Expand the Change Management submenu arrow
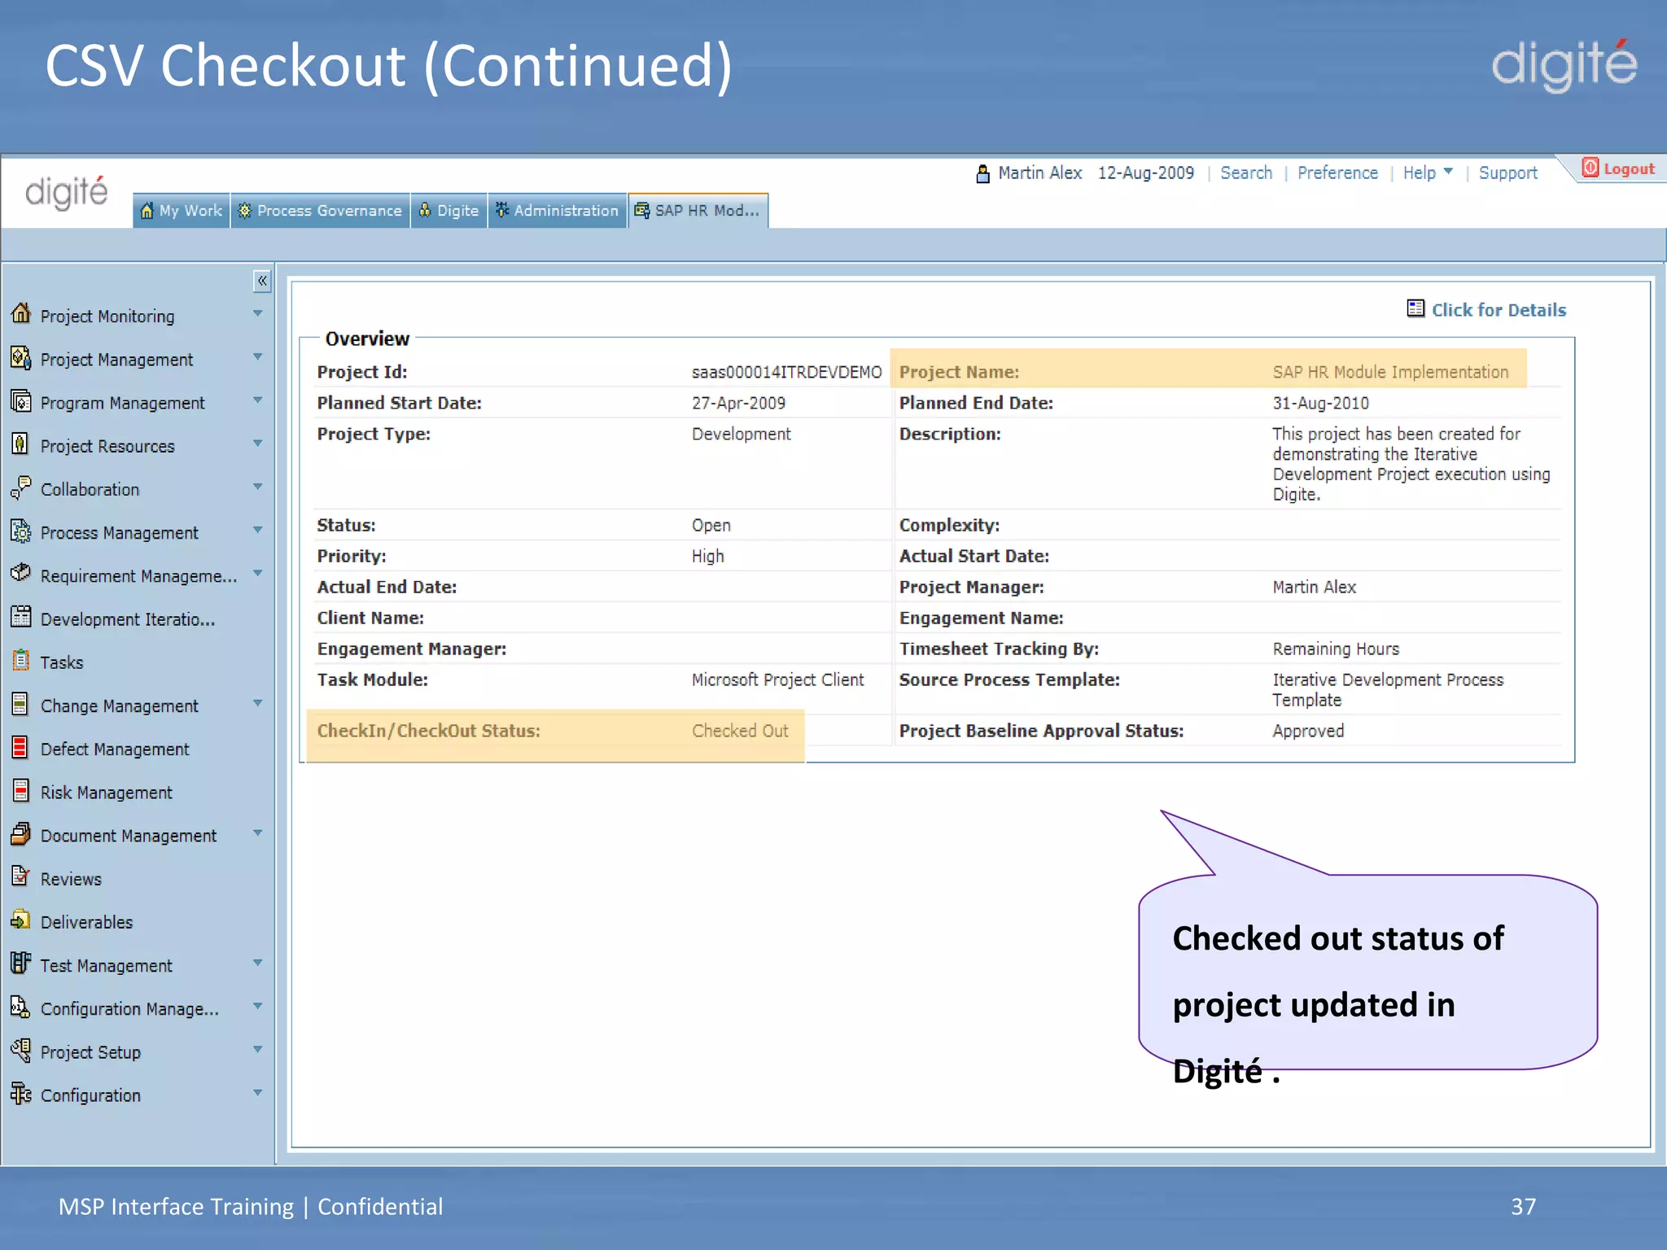Viewport: 1667px width, 1250px height. pos(257,703)
